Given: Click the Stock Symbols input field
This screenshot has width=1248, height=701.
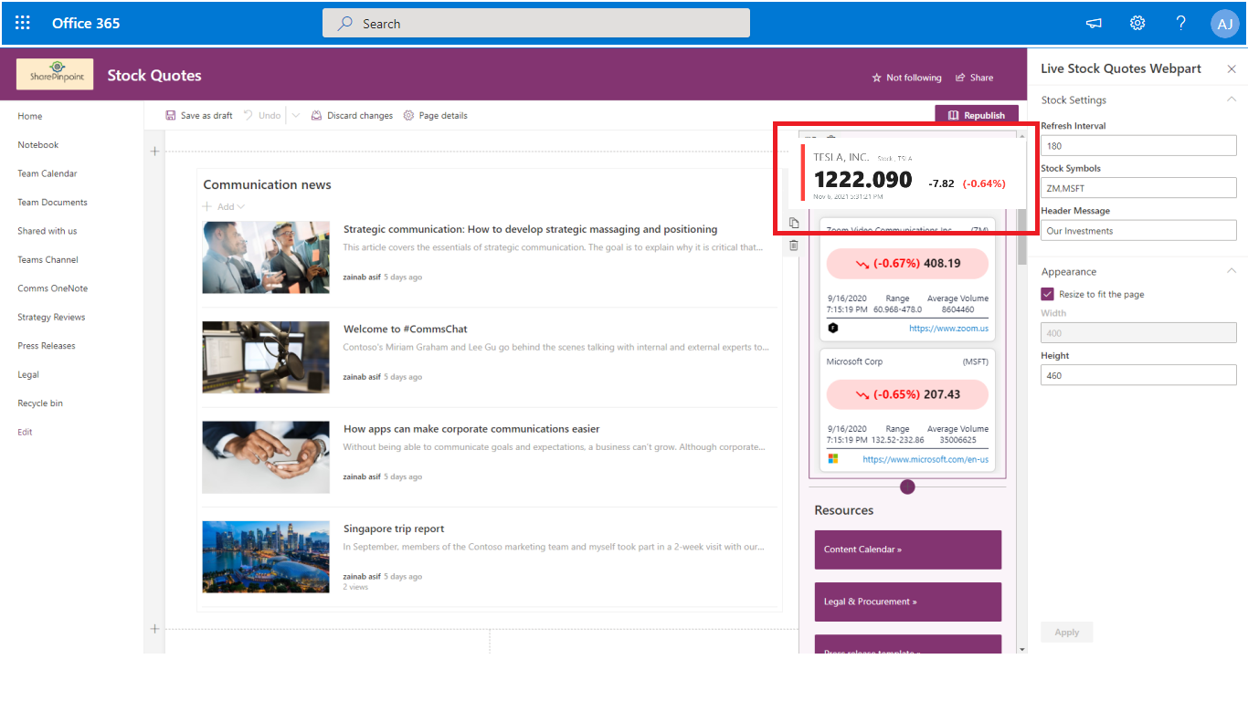Looking at the screenshot, I should pyautogui.click(x=1138, y=188).
